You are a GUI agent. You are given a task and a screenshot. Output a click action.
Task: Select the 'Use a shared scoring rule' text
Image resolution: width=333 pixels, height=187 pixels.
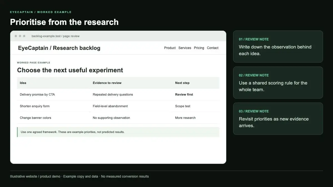point(273,86)
